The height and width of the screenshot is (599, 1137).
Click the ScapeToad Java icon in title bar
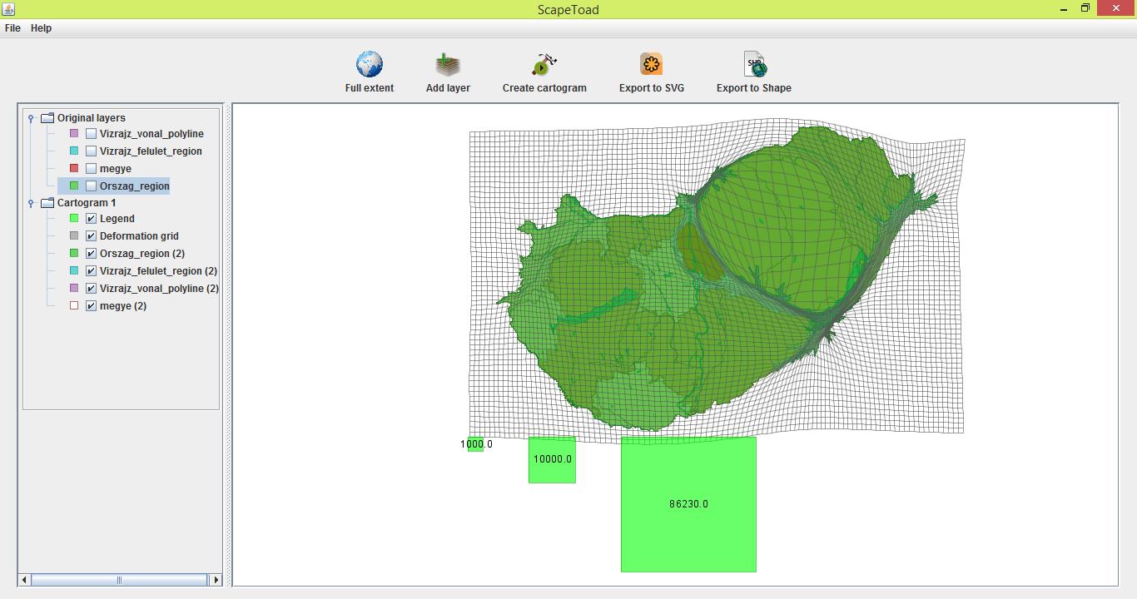pos(8,8)
